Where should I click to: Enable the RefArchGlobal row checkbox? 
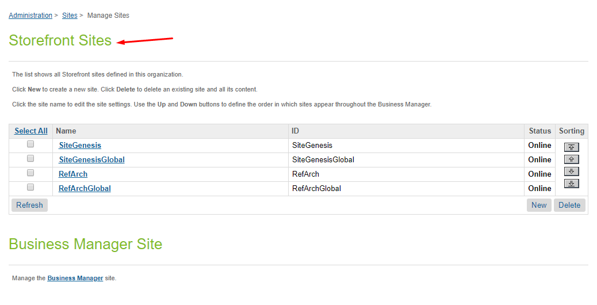tap(30, 188)
